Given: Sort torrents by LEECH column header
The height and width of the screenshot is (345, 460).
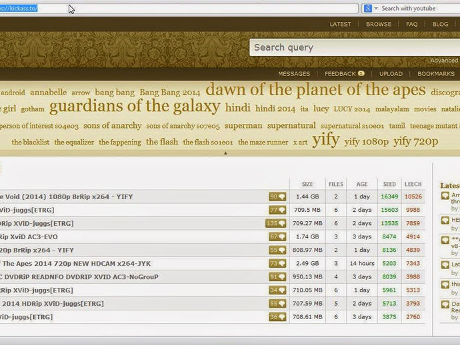Looking at the screenshot, I should (x=413, y=184).
